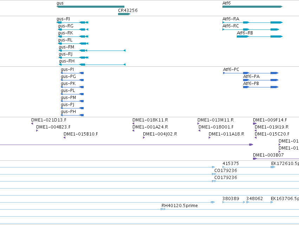Select clone end DME1-021D13.F
Viewport: 299px width, 225px height.
coord(32,124)
